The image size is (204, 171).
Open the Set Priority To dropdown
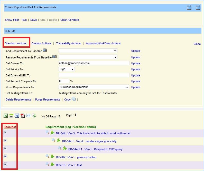[x=67, y=69]
